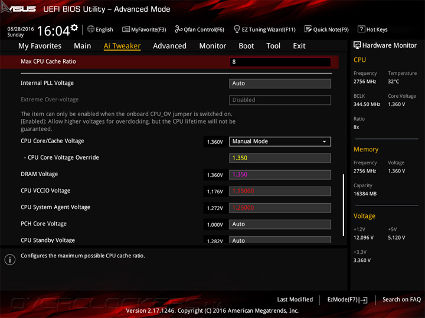Click the 16:04 clock display
The width and height of the screenshot is (425, 318).
tap(54, 31)
